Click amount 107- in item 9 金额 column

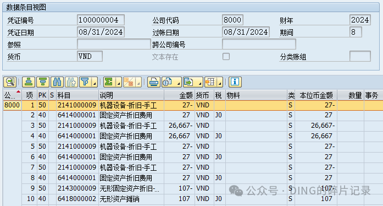click(180, 188)
